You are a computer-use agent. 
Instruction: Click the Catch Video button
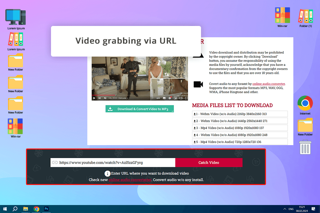(x=209, y=162)
